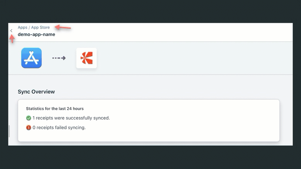Click the red annotation arrow beside App Store
Screen dimensions: 301x169
click(x=63, y=27)
